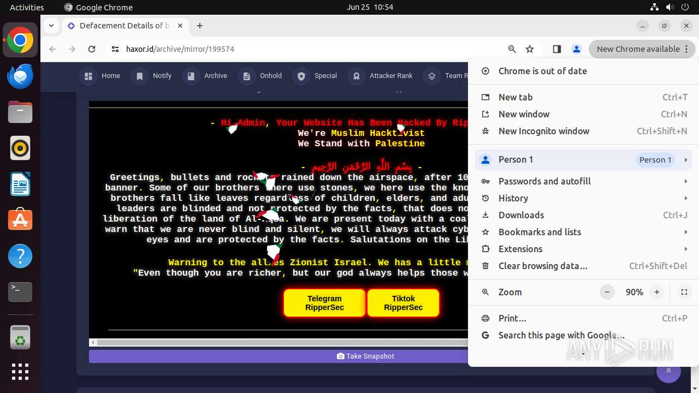Open the Attacker Rank nav link
Image resolution: width=699 pixels, height=393 pixels.
[x=381, y=76]
